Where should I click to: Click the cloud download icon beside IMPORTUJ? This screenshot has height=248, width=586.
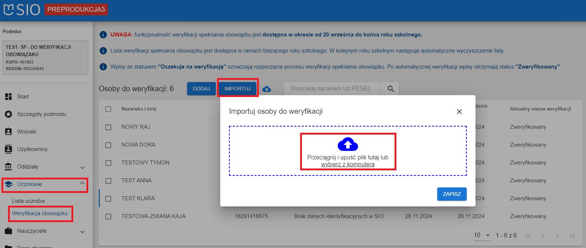click(267, 89)
